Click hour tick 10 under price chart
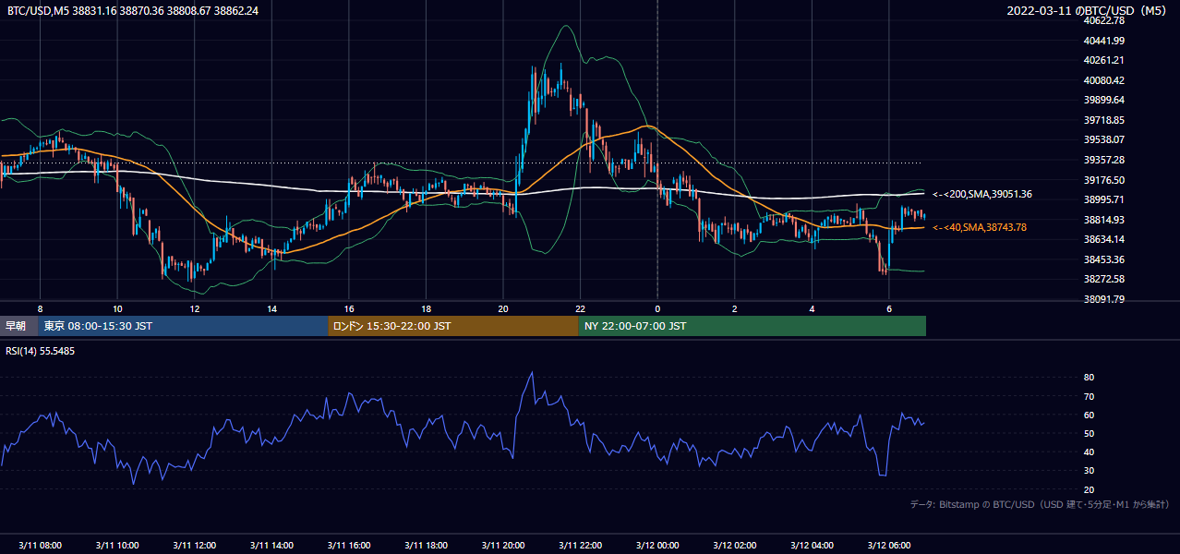This screenshot has height=554, width=1180. tap(117, 308)
